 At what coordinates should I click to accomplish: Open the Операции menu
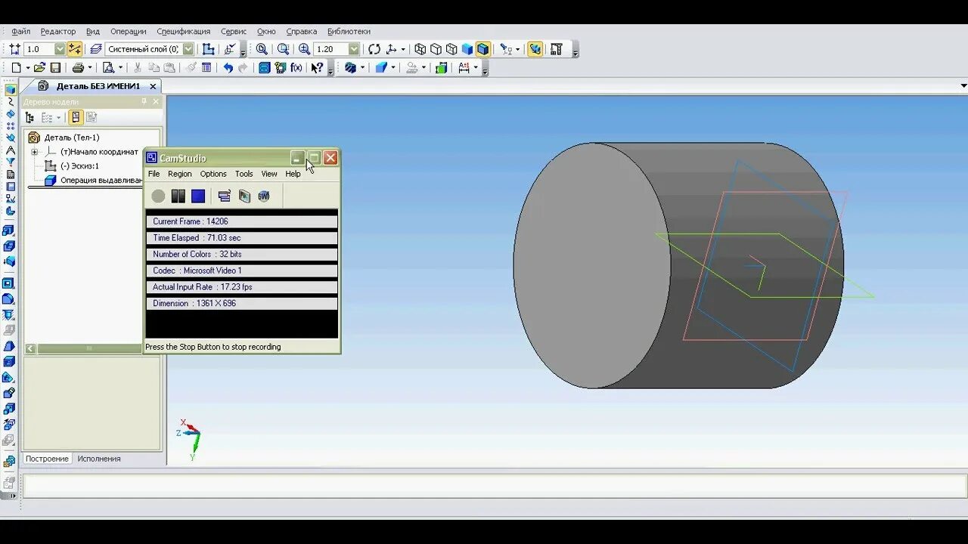[x=128, y=32]
